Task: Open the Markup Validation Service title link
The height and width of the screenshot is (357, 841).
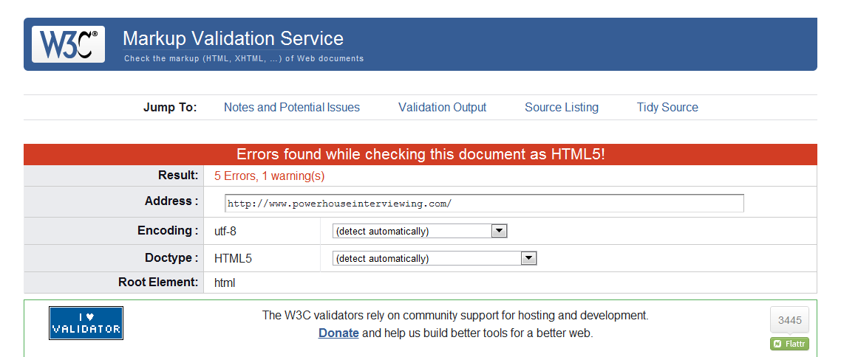Action: [x=233, y=38]
